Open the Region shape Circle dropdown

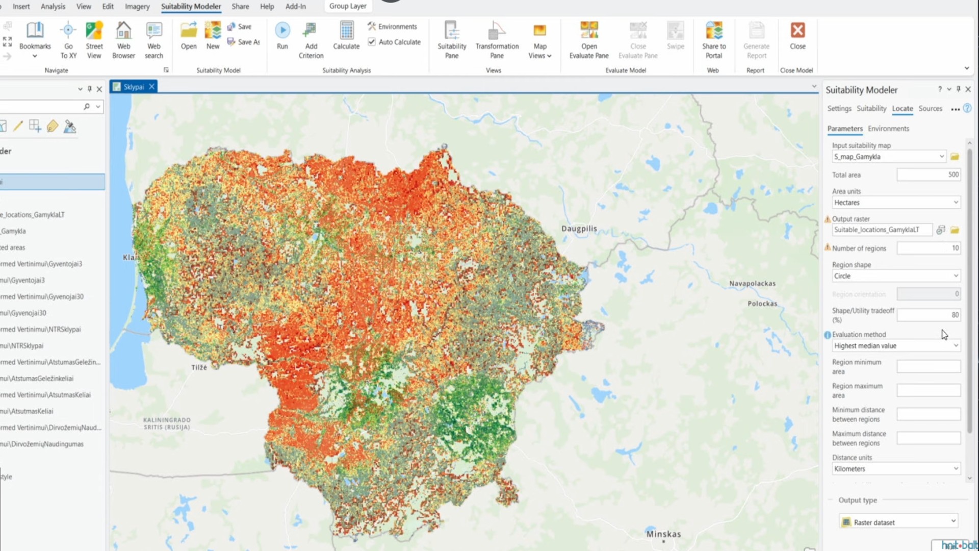(x=956, y=276)
